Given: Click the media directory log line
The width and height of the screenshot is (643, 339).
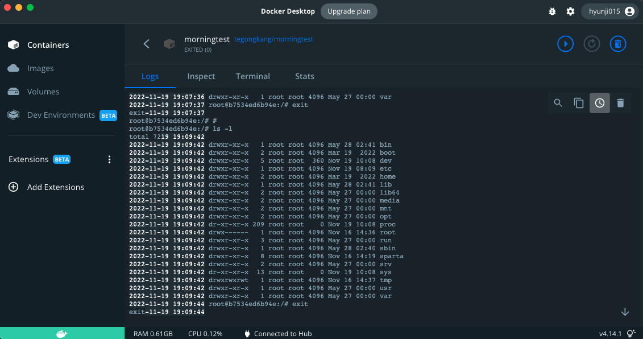Looking at the screenshot, I should 264,201.
